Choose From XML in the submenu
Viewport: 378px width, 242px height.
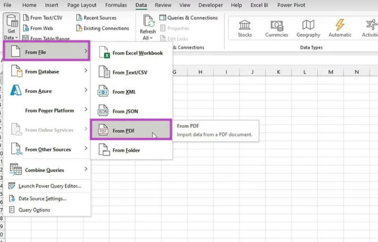131,92
